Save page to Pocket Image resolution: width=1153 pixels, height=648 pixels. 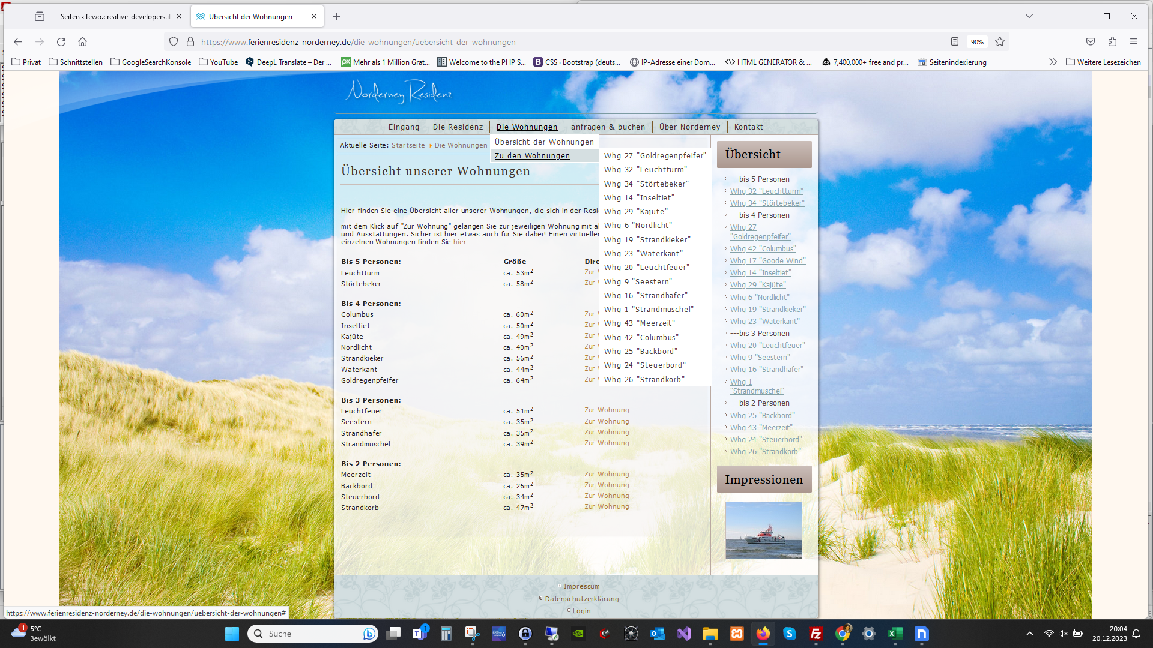click(x=1091, y=42)
